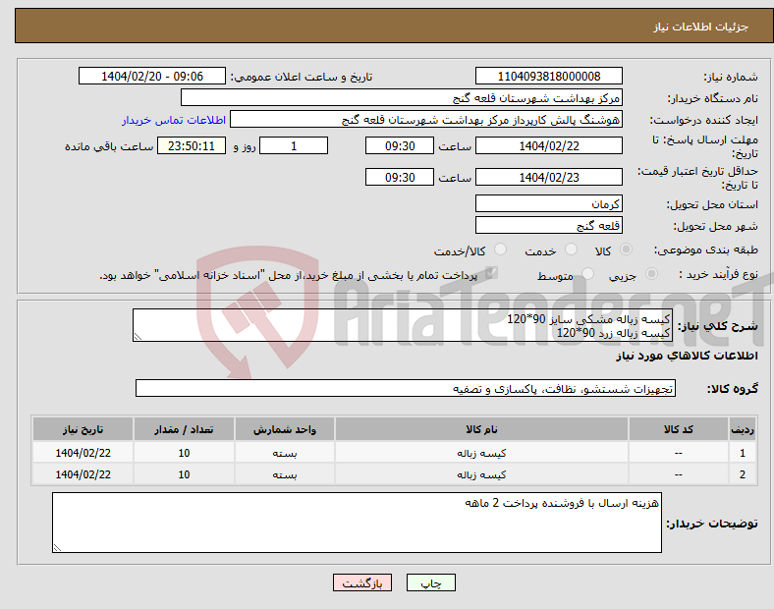Click the delivery province field کرمان
The image size is (774, 609).
click(549, 203)
